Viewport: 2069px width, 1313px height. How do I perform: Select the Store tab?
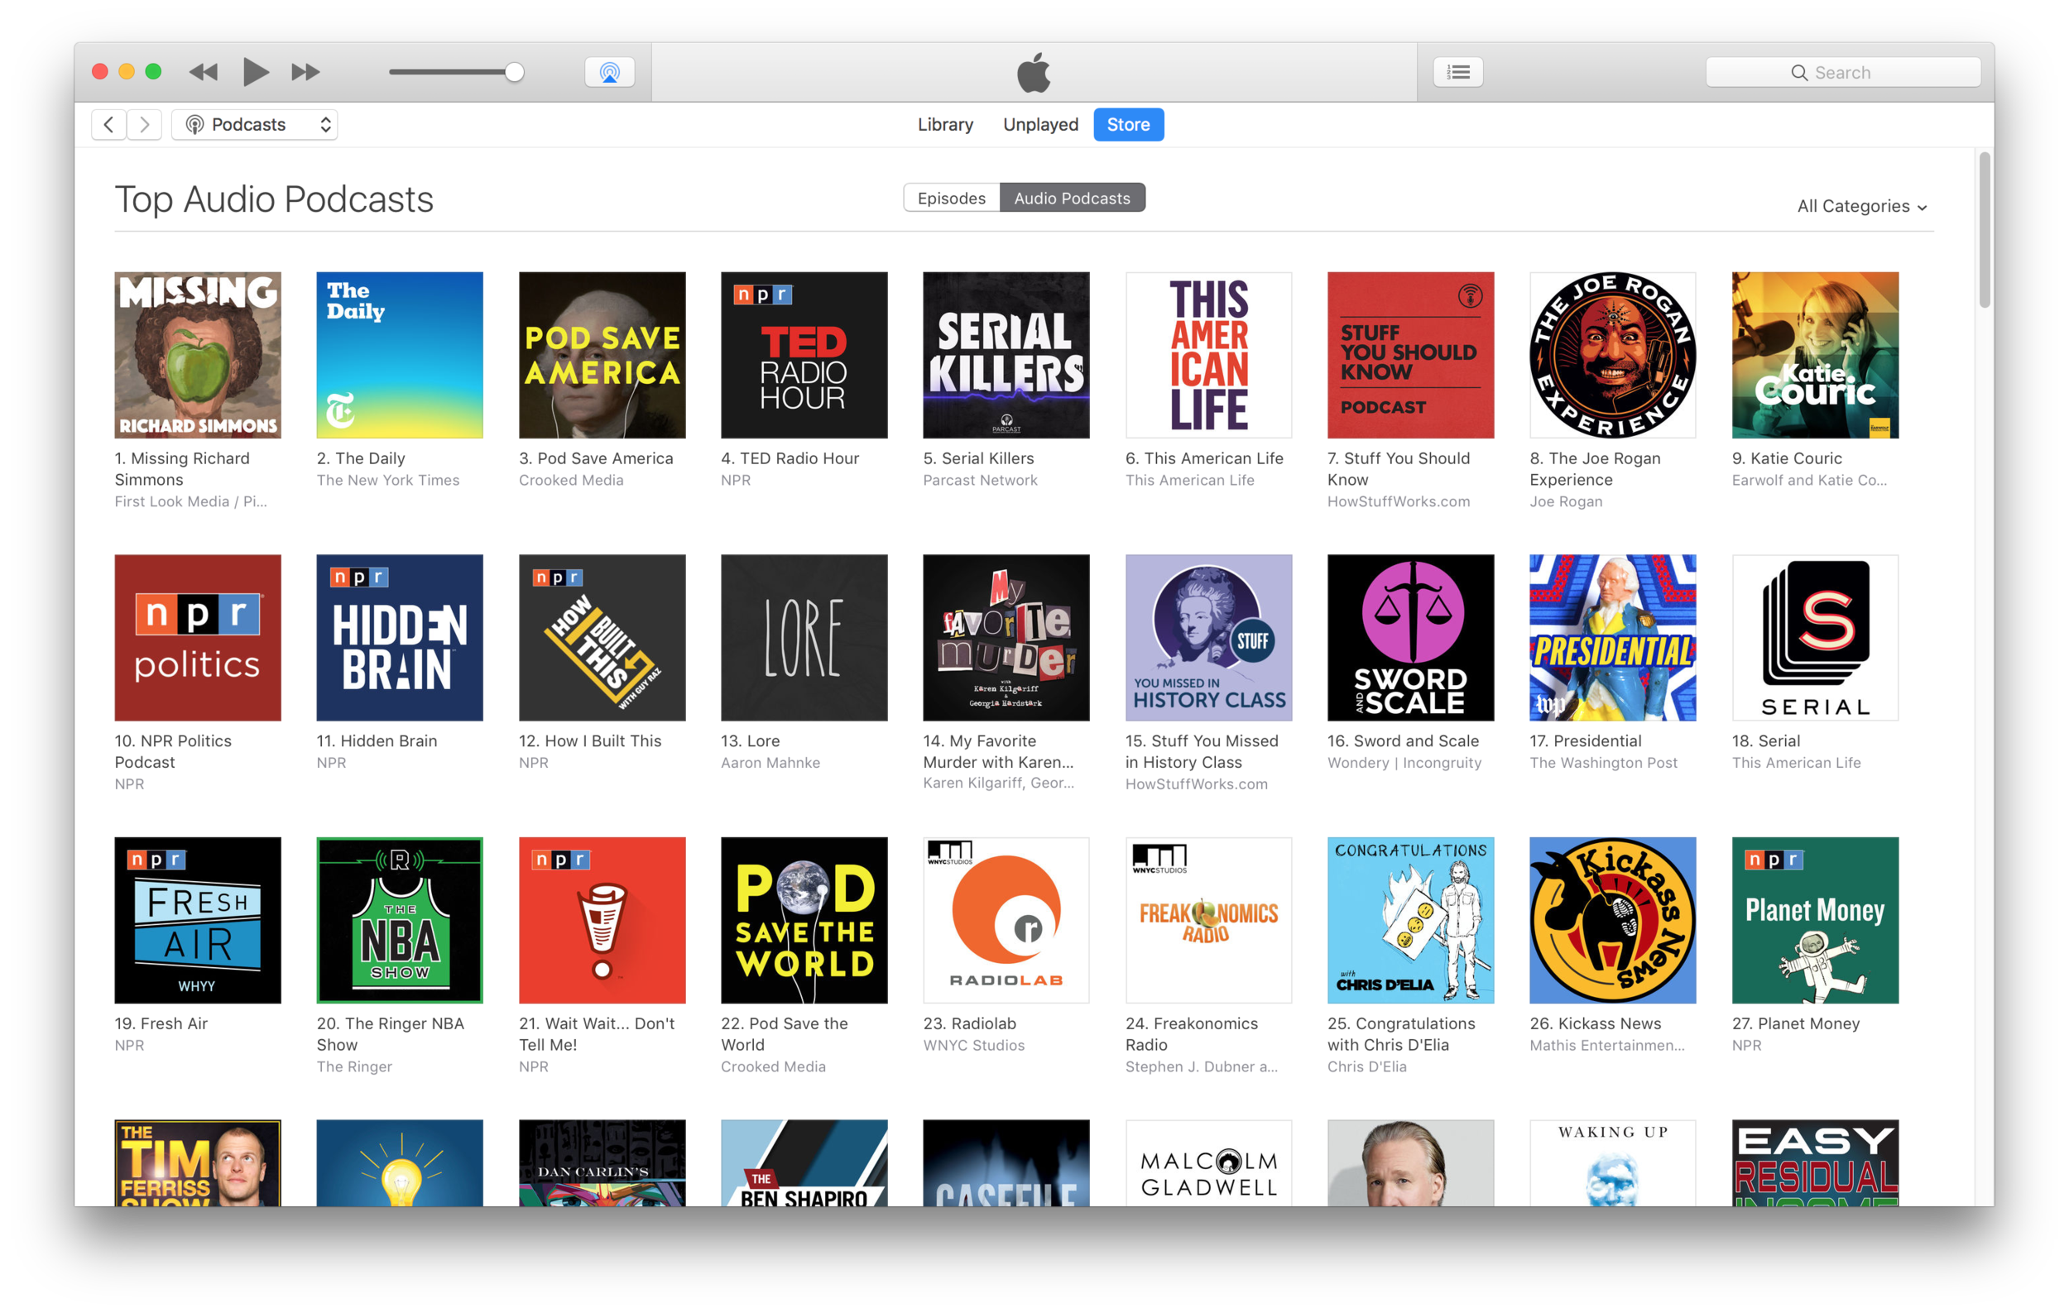1128,125
